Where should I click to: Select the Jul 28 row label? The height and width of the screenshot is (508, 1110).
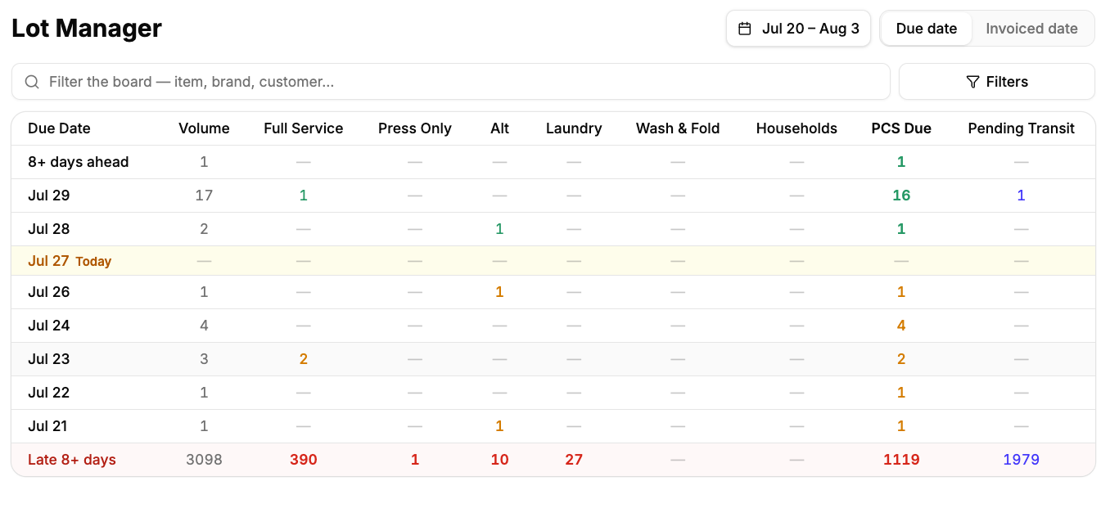click(49, 229)
